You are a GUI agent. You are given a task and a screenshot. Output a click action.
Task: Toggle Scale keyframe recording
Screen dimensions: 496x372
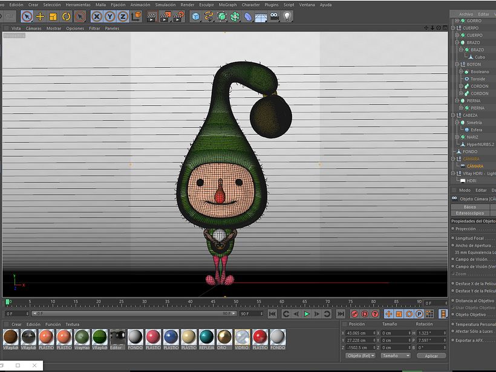399,314
